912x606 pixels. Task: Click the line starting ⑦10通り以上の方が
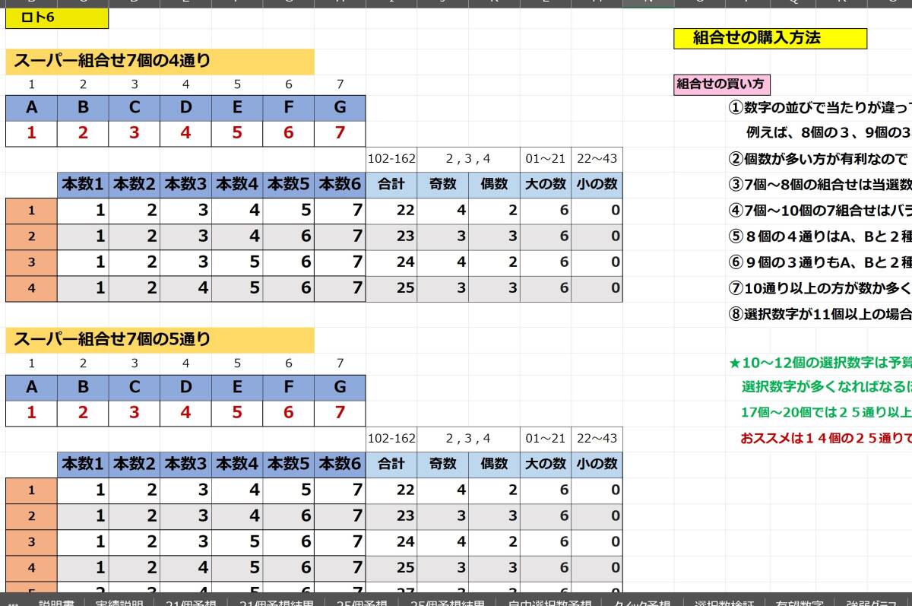click(820, 288)
